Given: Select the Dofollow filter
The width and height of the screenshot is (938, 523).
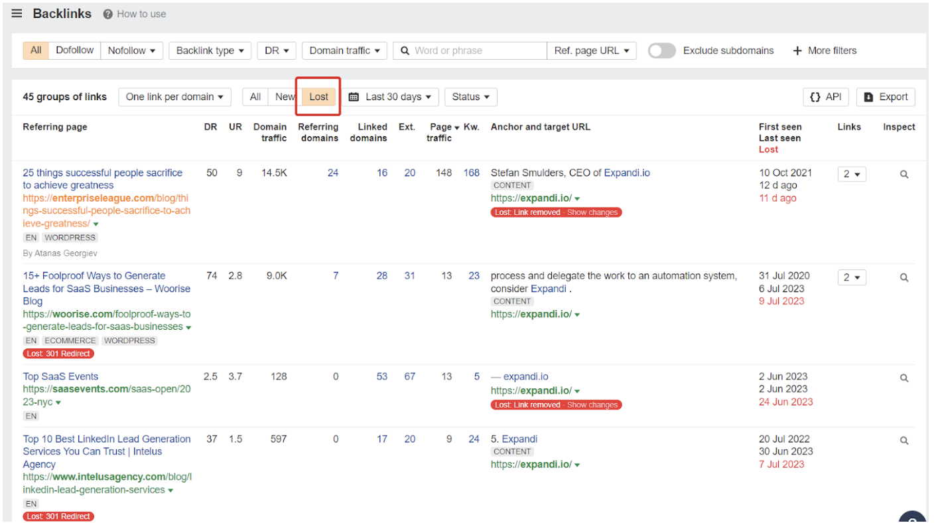Looking at the screenshot, I should [x=75, y=50].
